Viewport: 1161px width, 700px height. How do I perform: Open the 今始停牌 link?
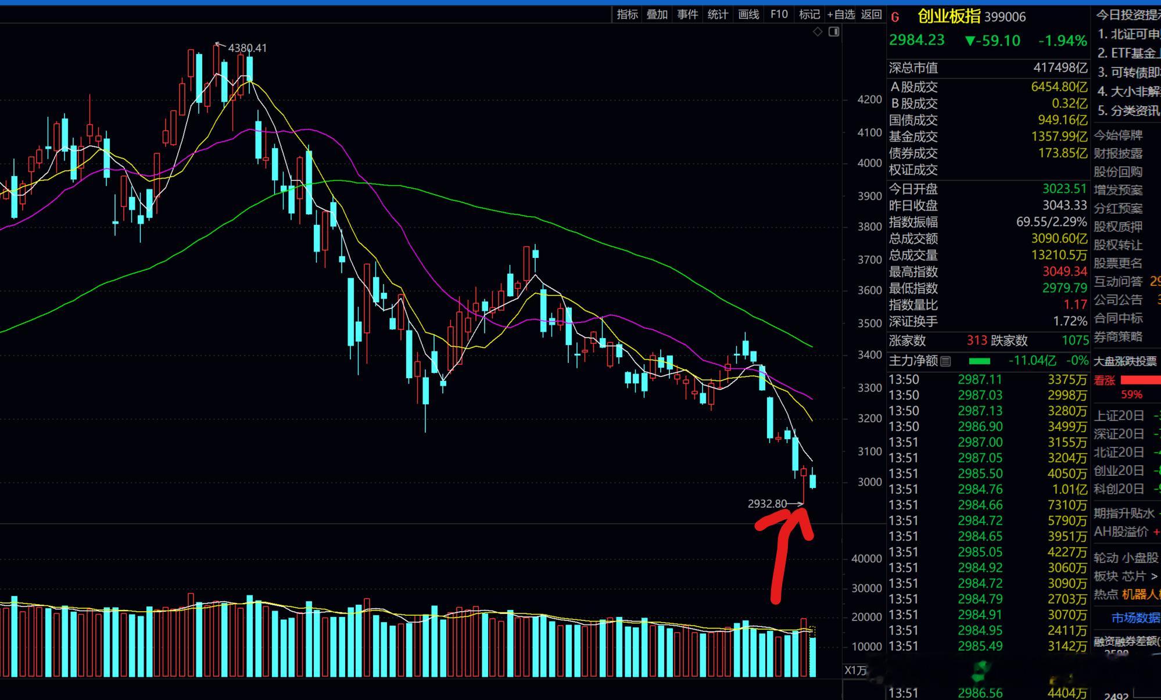pos(1118,135)
